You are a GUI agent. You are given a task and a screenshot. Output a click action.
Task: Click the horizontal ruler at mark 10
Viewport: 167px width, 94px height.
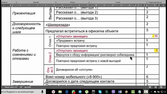point(96,5)
